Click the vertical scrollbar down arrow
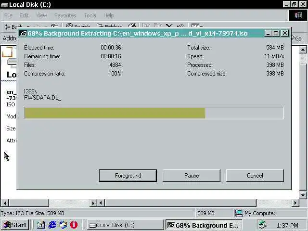The width and height of the screenshot is (308, 231). click(x=303, y=195)
